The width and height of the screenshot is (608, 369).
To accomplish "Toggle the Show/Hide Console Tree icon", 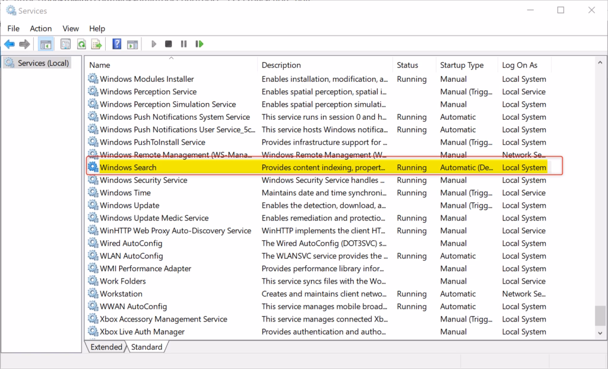I will point(46,44).
